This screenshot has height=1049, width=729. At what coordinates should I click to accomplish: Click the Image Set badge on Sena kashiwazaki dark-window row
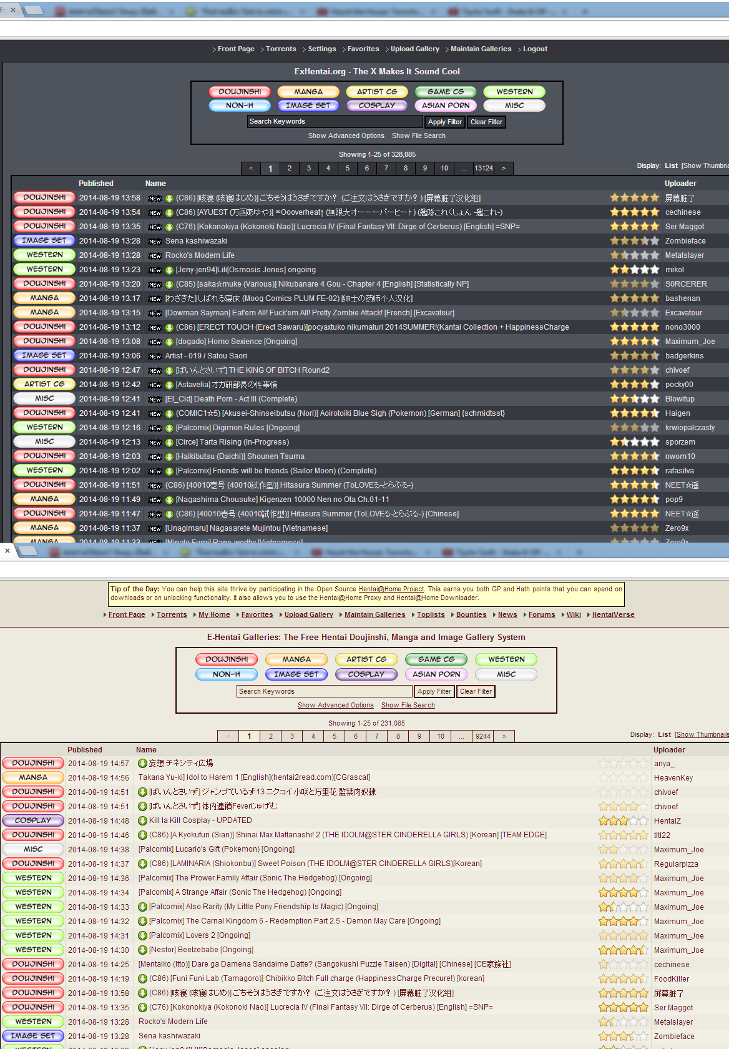point(44,240)
